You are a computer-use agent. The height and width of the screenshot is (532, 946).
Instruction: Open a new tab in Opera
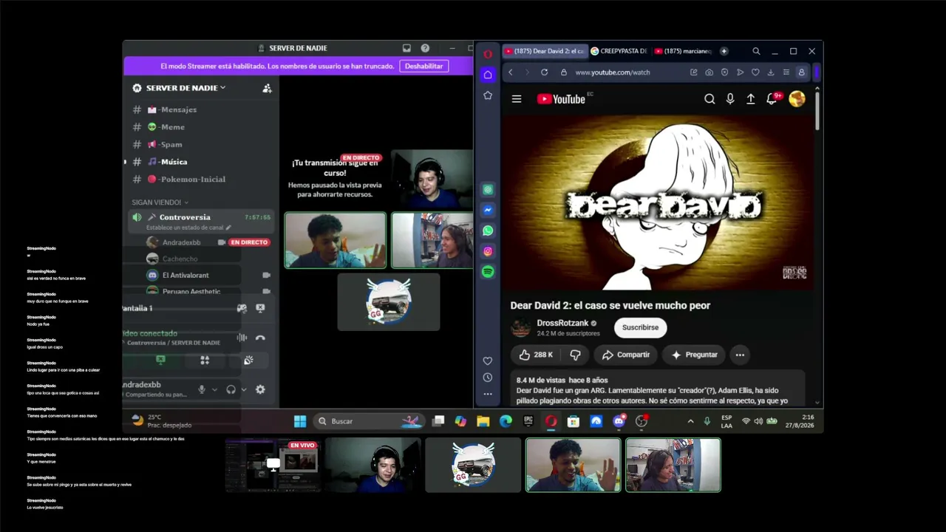point(724,51)
